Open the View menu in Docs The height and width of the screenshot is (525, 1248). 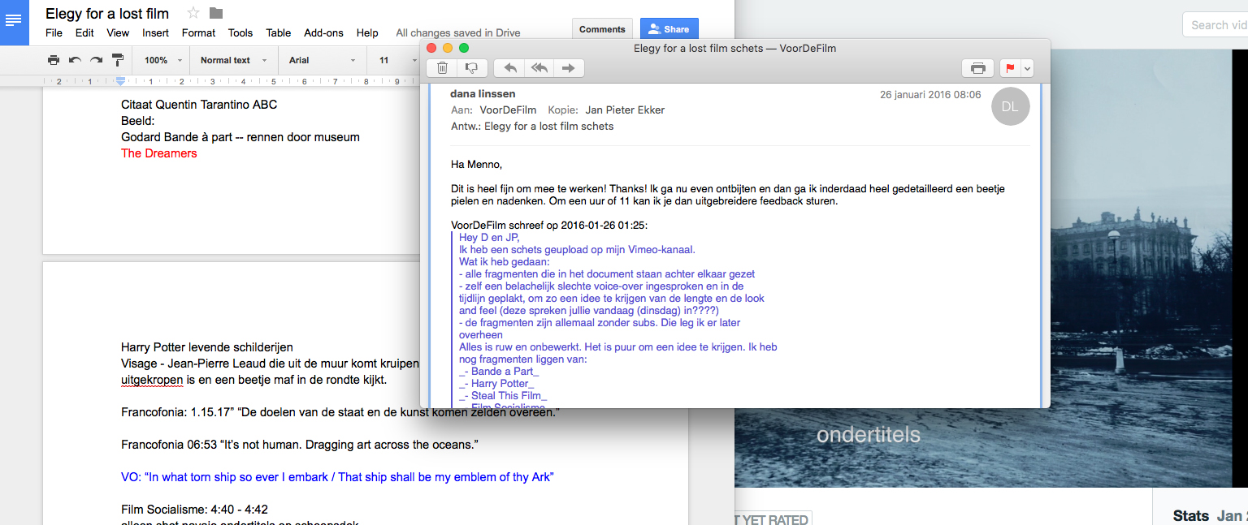coord(118,33)
